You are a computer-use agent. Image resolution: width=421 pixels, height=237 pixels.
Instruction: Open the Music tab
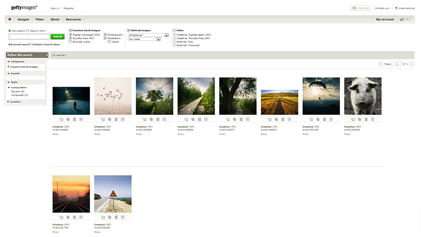(55, 20)
